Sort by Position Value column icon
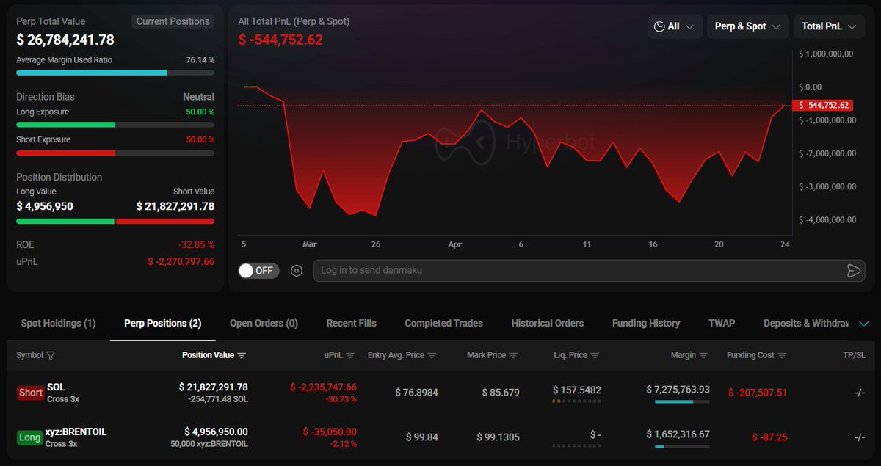This screenshot has width=881, height=466. point(242,355)
